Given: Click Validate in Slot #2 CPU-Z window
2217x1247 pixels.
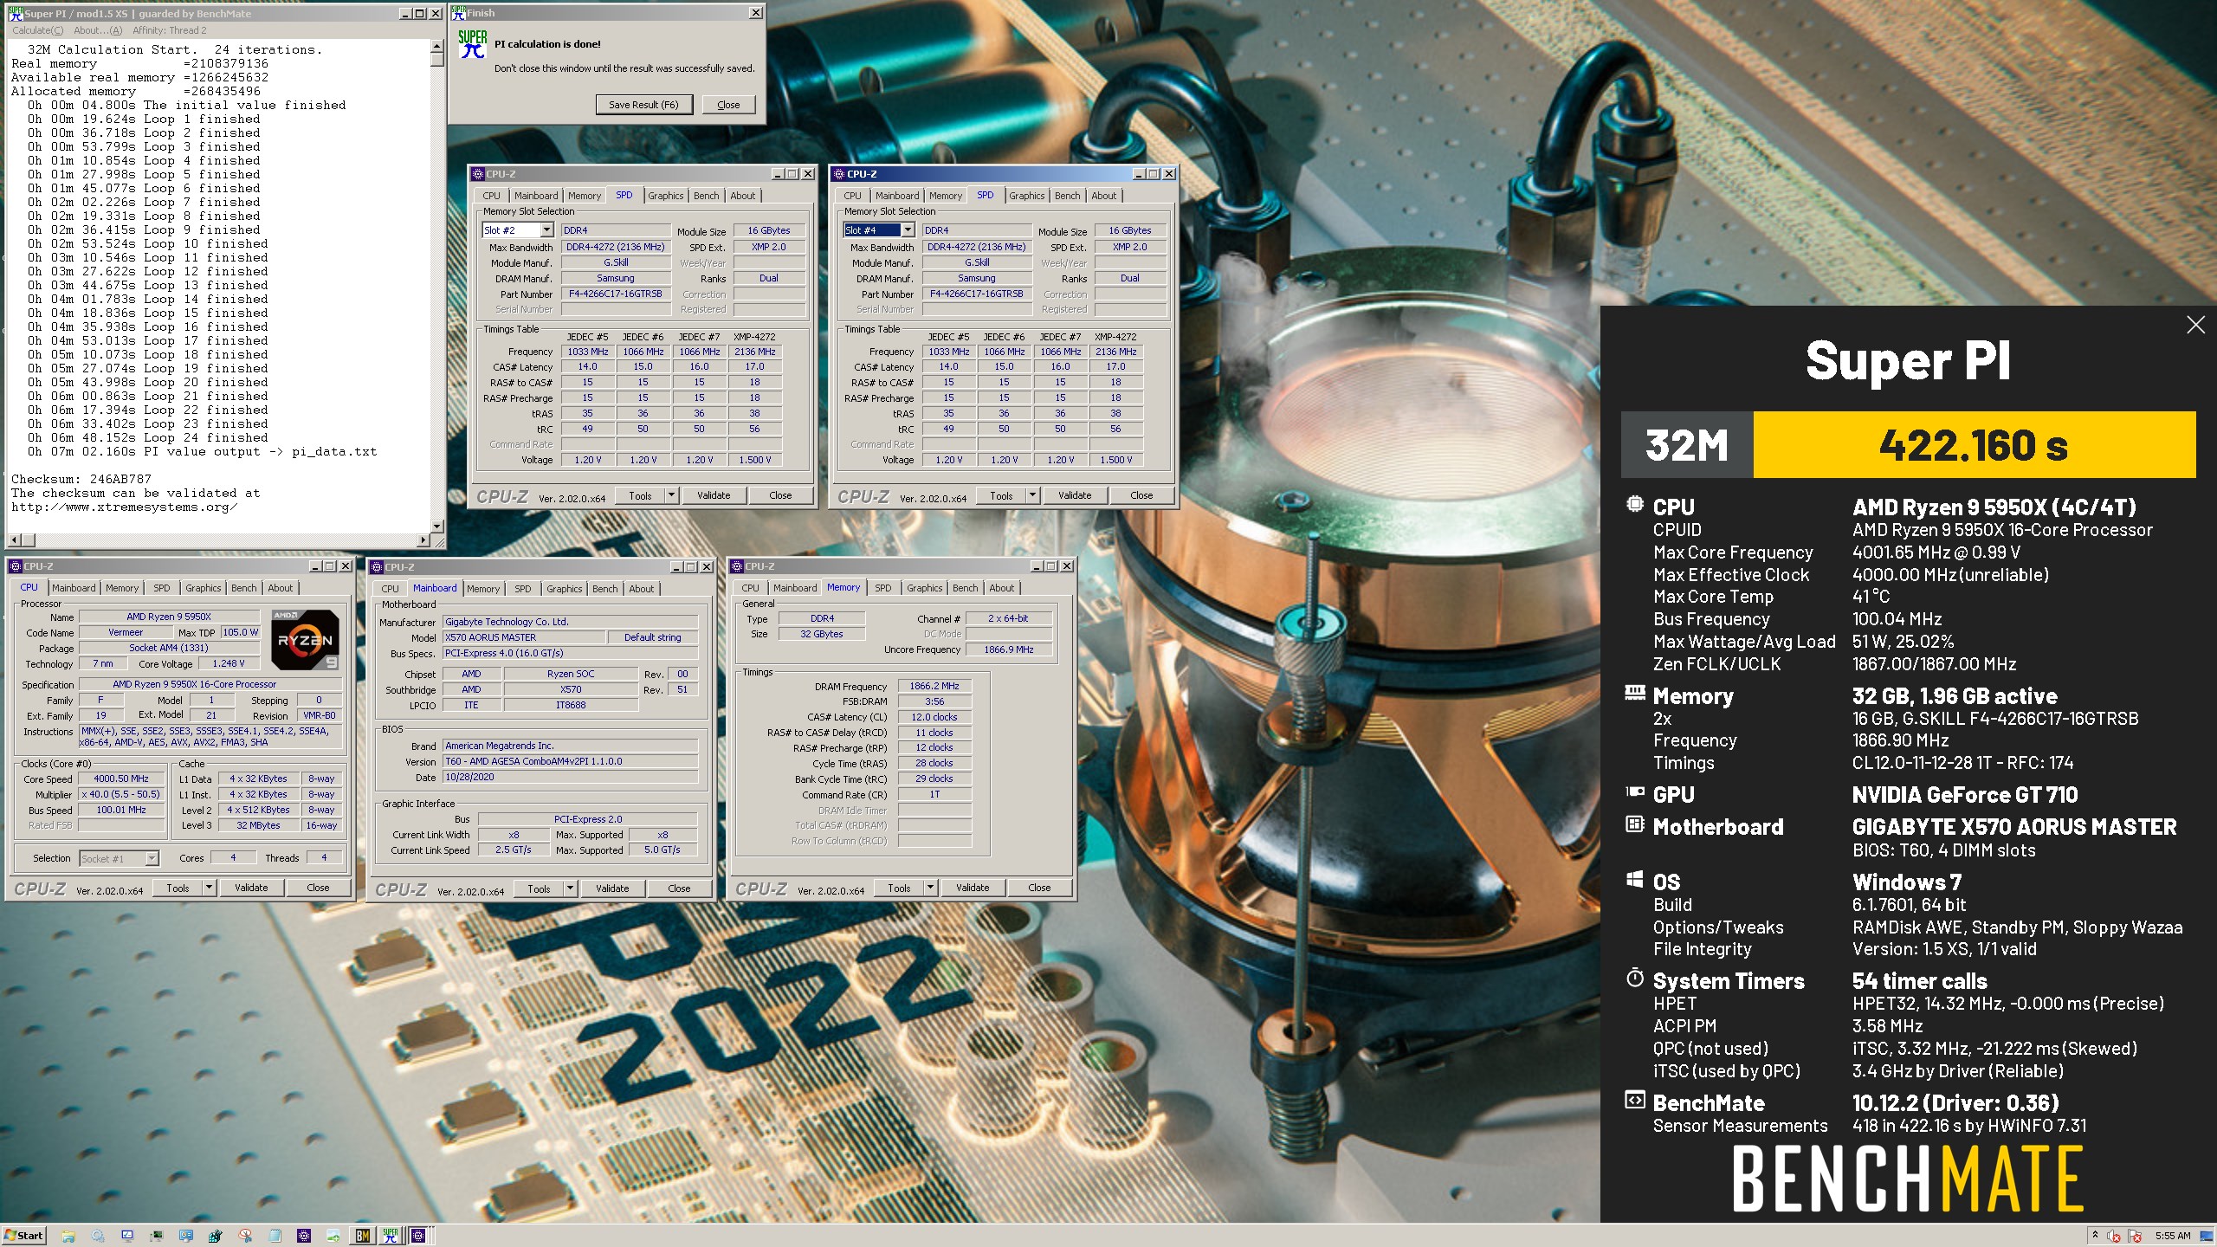Looking at the screenshot, I should point(714,494).
